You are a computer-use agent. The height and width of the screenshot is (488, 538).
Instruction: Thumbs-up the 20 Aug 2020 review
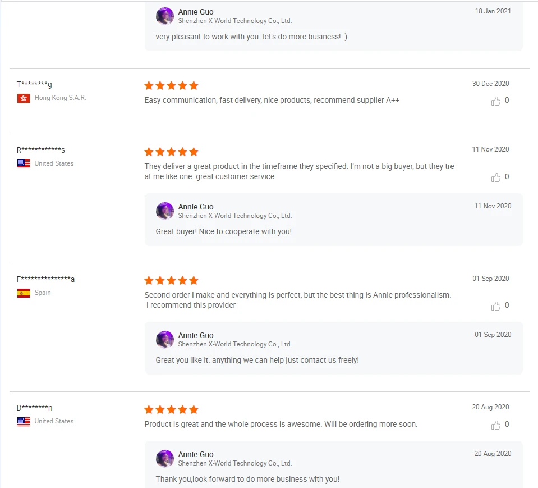coord(496,425)
